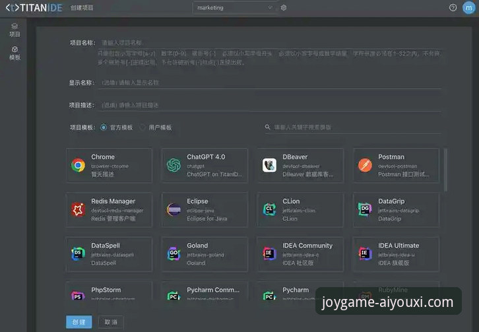Click the 'jetbrains-datagrip' identifier text
This screenshot has height=332, width=479.
tap(399, 211)
